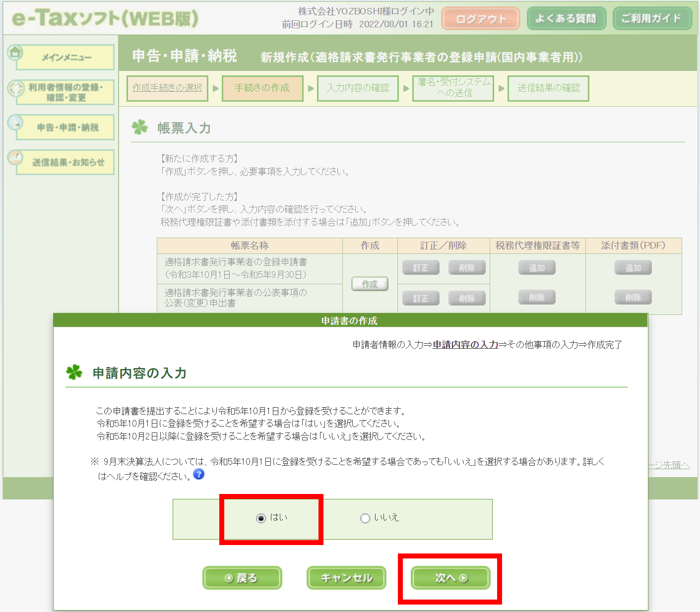Click the icon beside 送信結果・お知らせ
The width and height of the screenshot is (700, 612).
click(15, 158)
